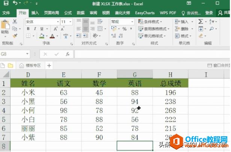Cut selection with the scissors icon
The width and height of the screenshot is (231, 152).
15,22
